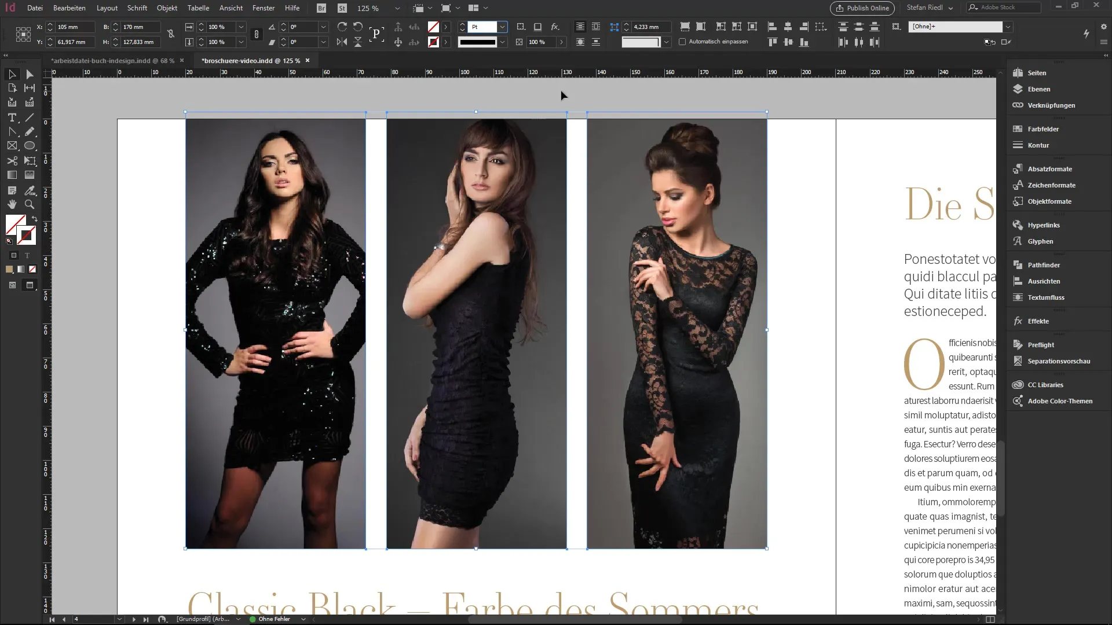Enable Automatisch einpassen checkbox

click(682, 42)
